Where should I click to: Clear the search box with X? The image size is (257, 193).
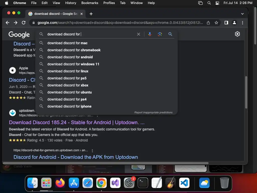coord(139,34)
